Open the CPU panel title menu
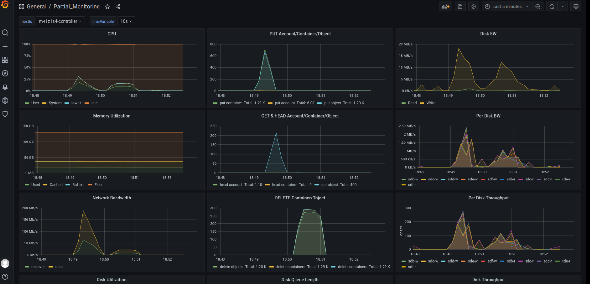Screen dimensions: 590x284 point(112,34)
